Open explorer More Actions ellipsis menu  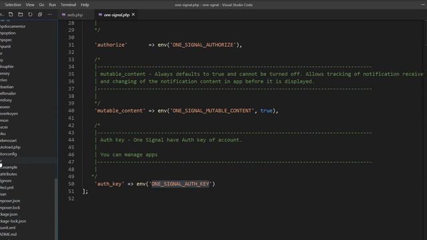50,15
